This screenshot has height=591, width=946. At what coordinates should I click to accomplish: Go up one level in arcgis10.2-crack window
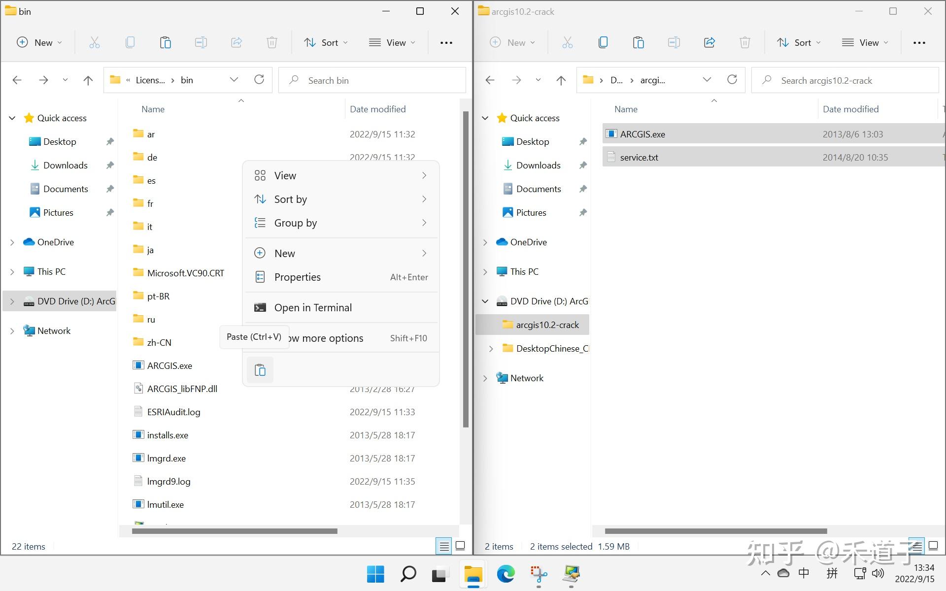pos(561,80)
